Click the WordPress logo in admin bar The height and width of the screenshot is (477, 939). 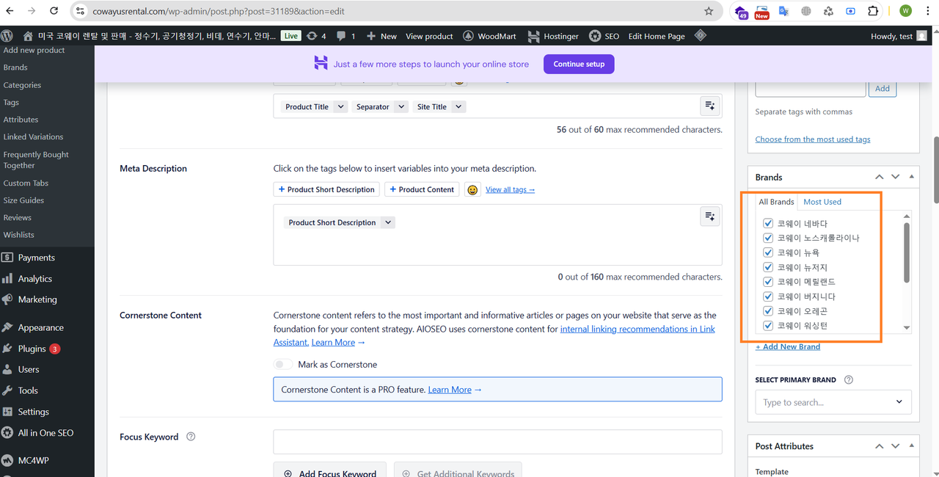click(x=7, y=36)
